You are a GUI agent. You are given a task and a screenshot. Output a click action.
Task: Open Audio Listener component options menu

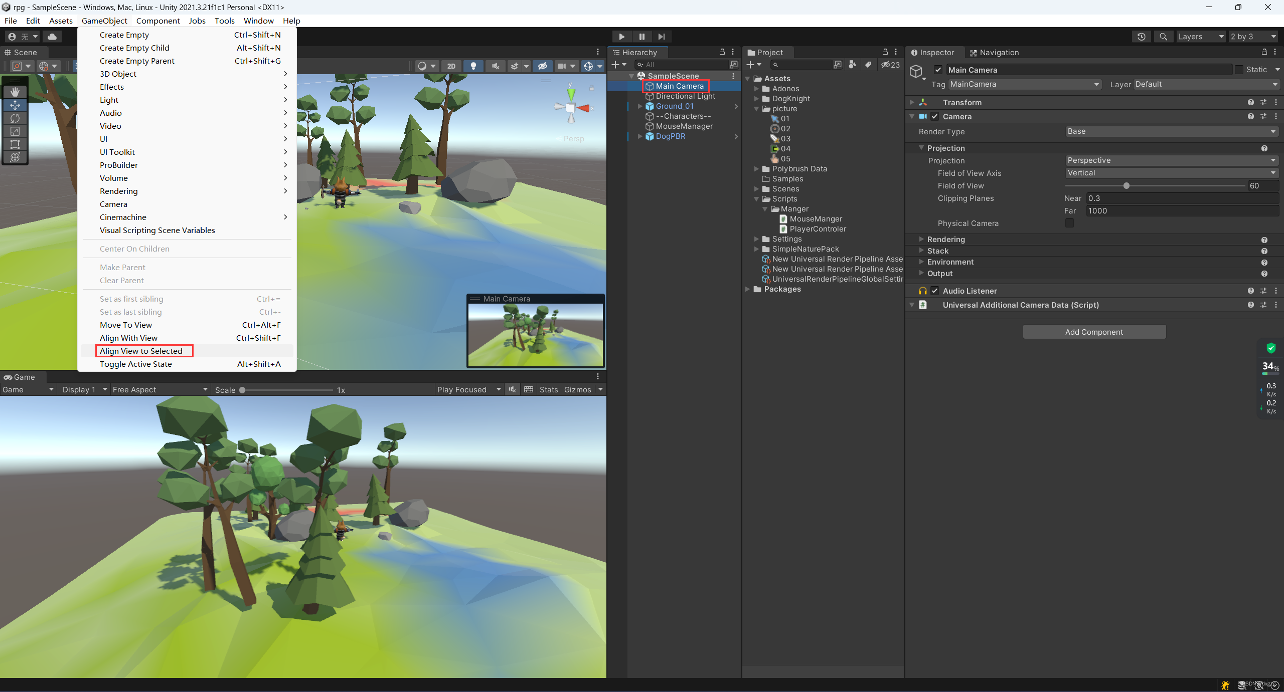pyautogui.click(x=1276, y=291)
